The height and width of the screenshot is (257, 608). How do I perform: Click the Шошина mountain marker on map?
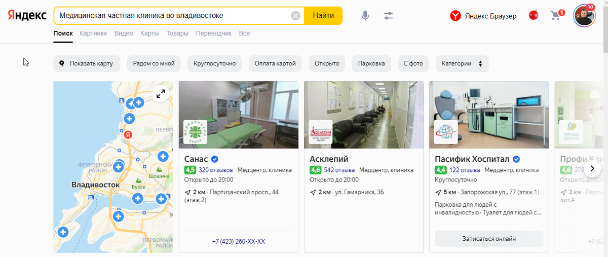coord(159,169)
